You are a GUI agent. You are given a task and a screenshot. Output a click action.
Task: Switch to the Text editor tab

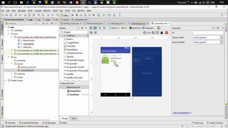[74, 118]
